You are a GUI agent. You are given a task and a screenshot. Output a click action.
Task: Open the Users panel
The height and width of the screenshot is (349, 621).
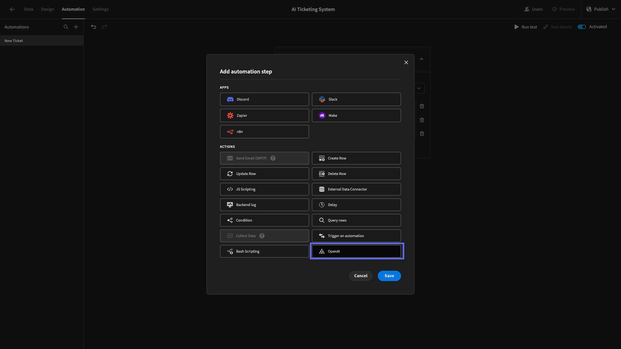[533, 9]
